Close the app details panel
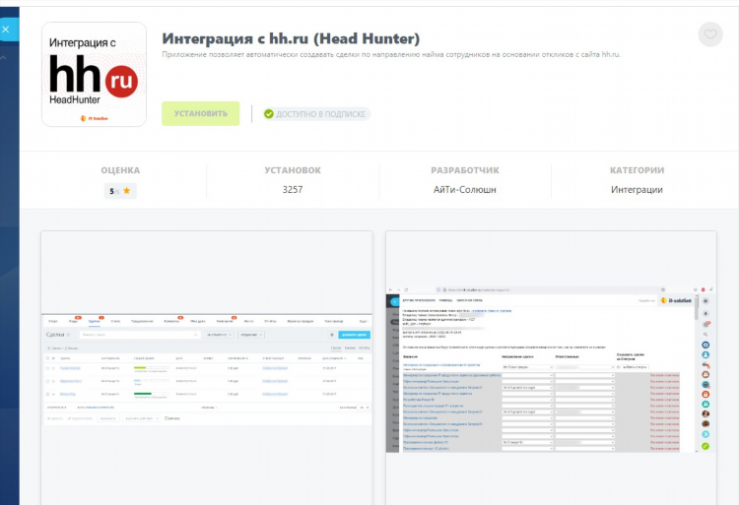739x505 pixels. 7,30
